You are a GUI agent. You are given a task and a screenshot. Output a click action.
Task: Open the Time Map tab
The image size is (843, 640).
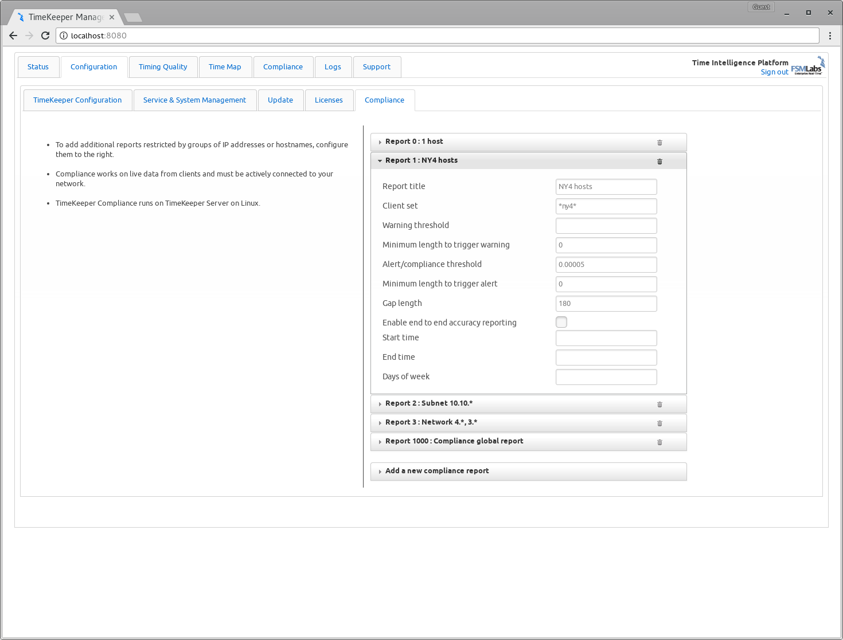(x=225, y=67)
